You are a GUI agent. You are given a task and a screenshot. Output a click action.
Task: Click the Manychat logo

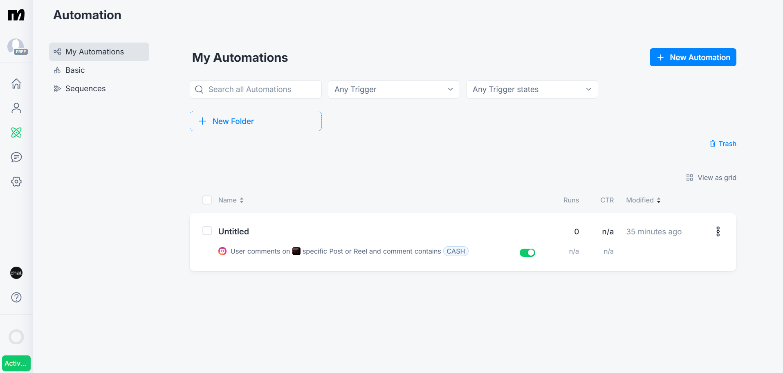pos(16,15)
